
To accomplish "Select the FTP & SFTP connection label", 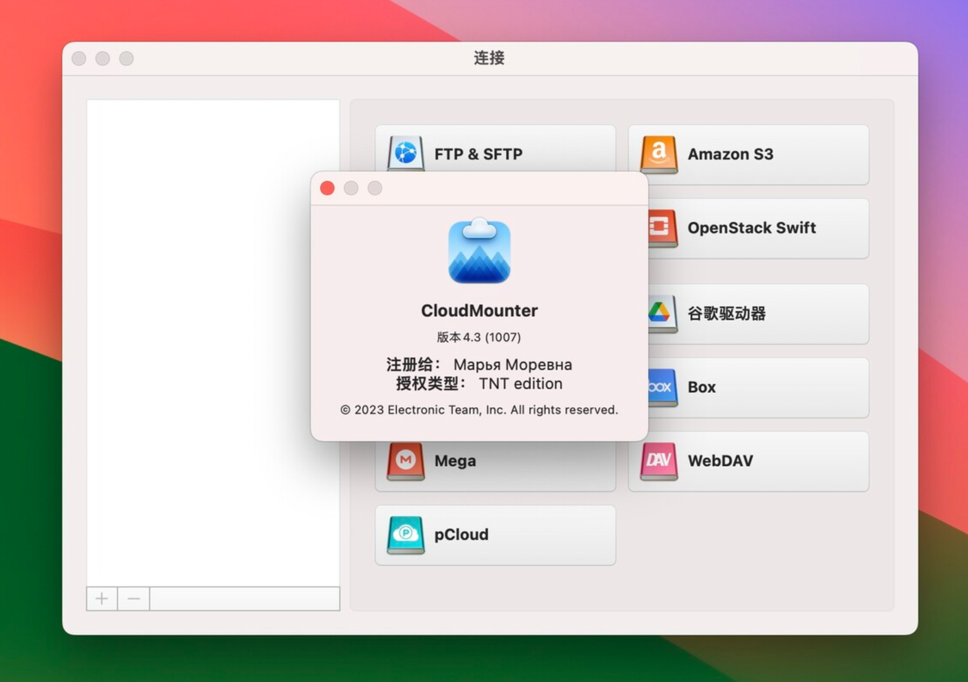I will (479, 154).
